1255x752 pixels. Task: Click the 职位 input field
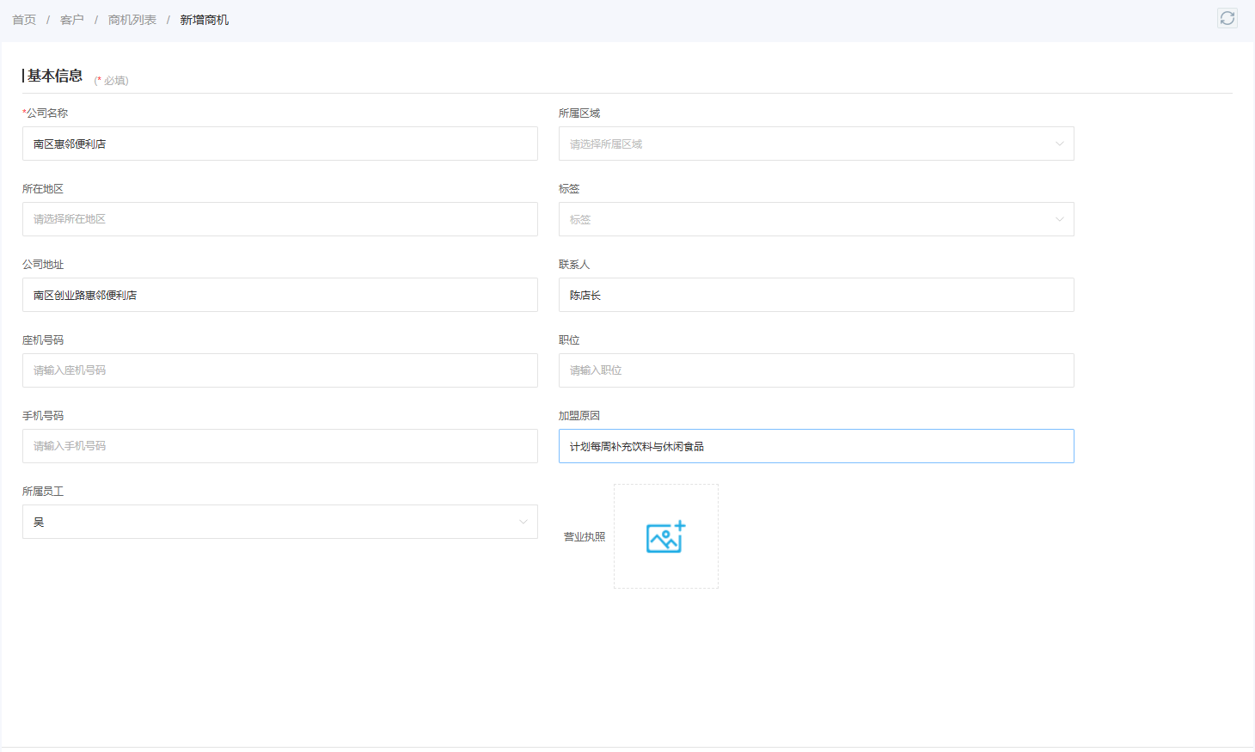816,370
